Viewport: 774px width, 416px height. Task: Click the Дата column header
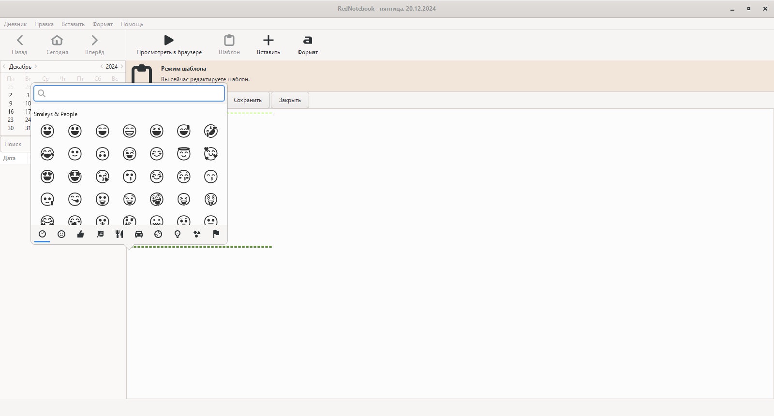point(9,158)
